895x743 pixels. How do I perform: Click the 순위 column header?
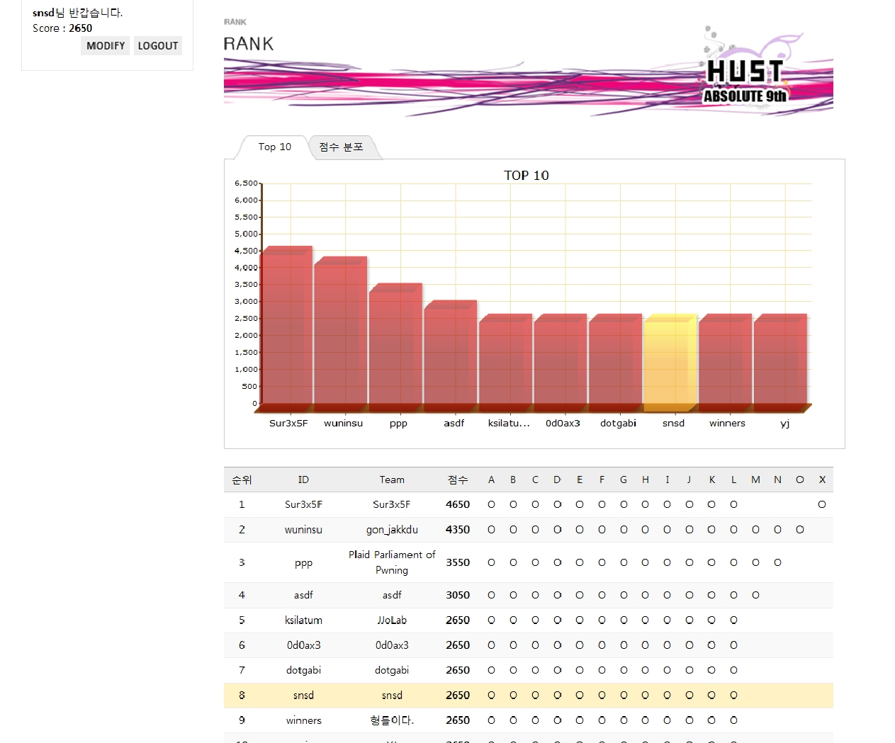tap(242, 480)
